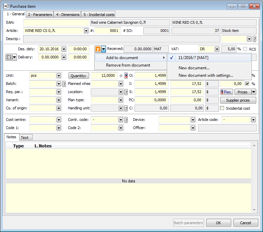
Task: Expand the Unit dropdown
Action: [x=59, y=76]
